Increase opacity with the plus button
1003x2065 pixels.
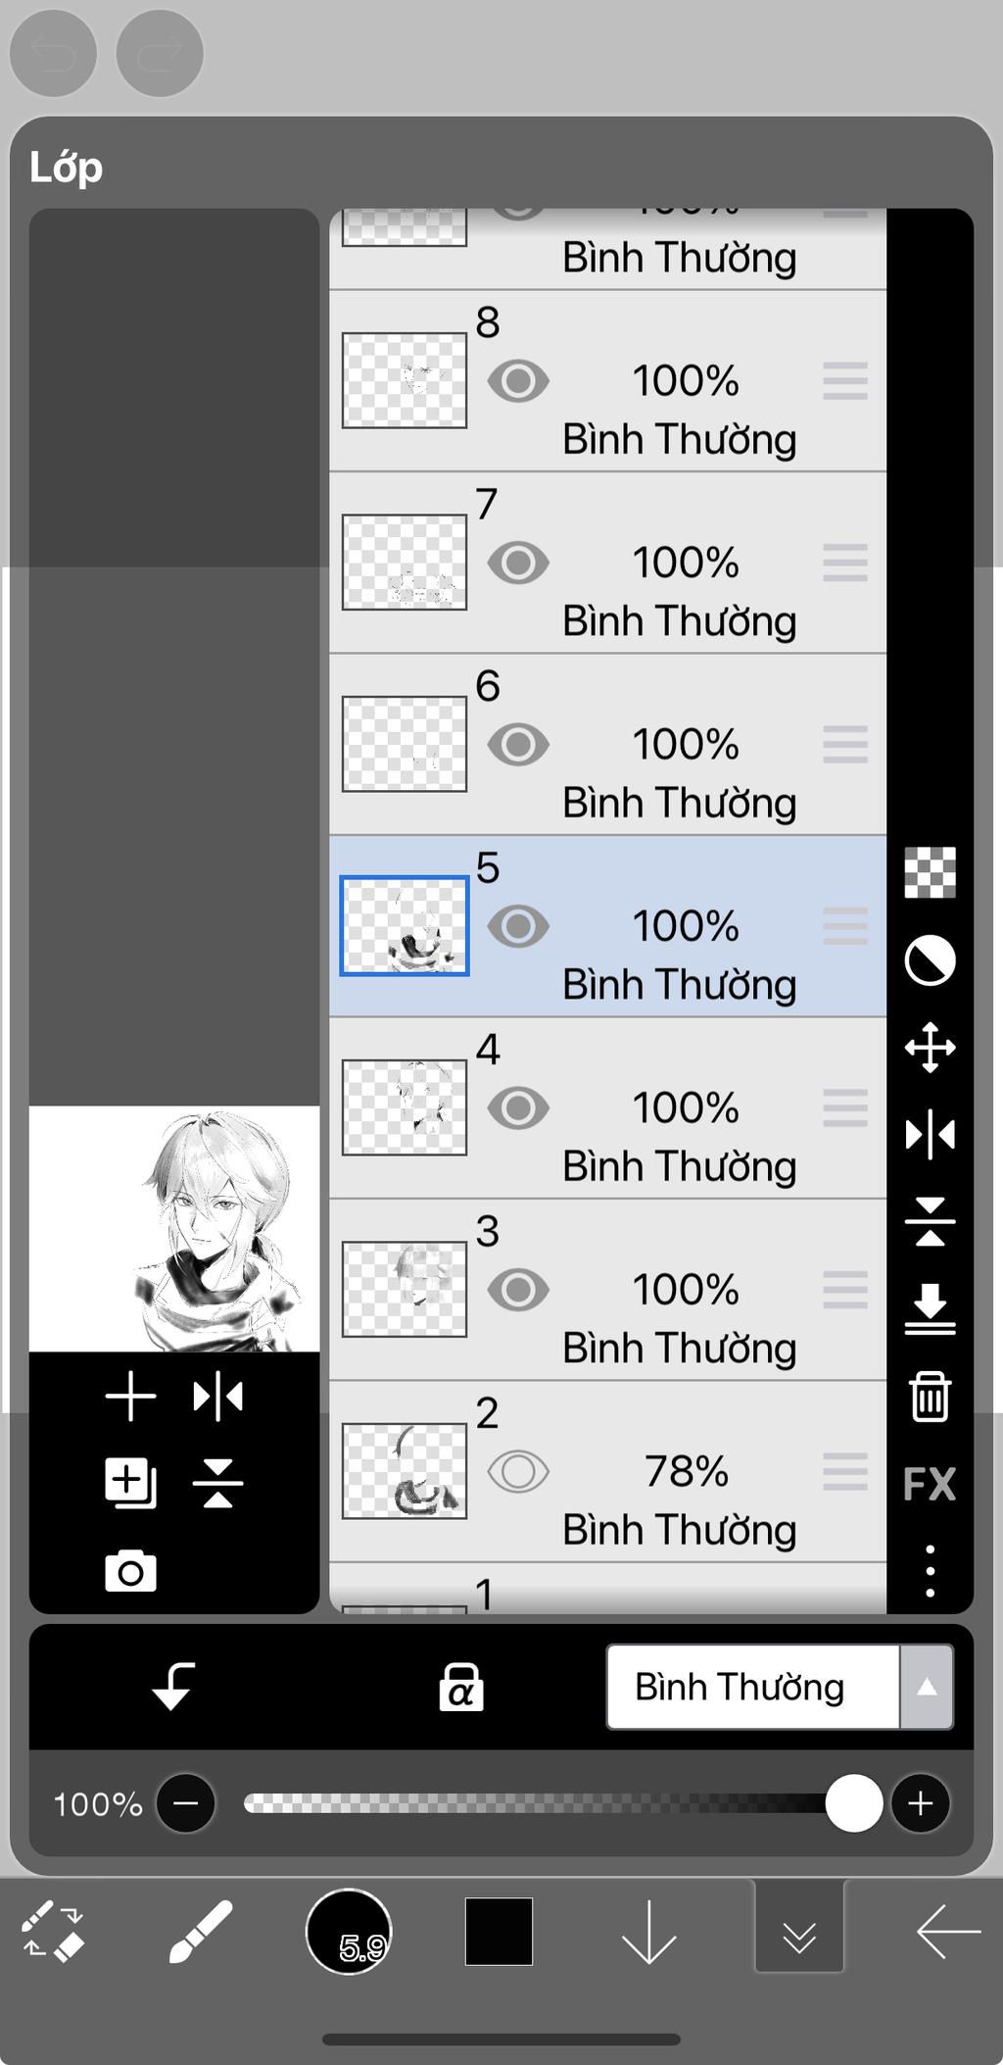pyautogui.click(x=920, y=1803)
